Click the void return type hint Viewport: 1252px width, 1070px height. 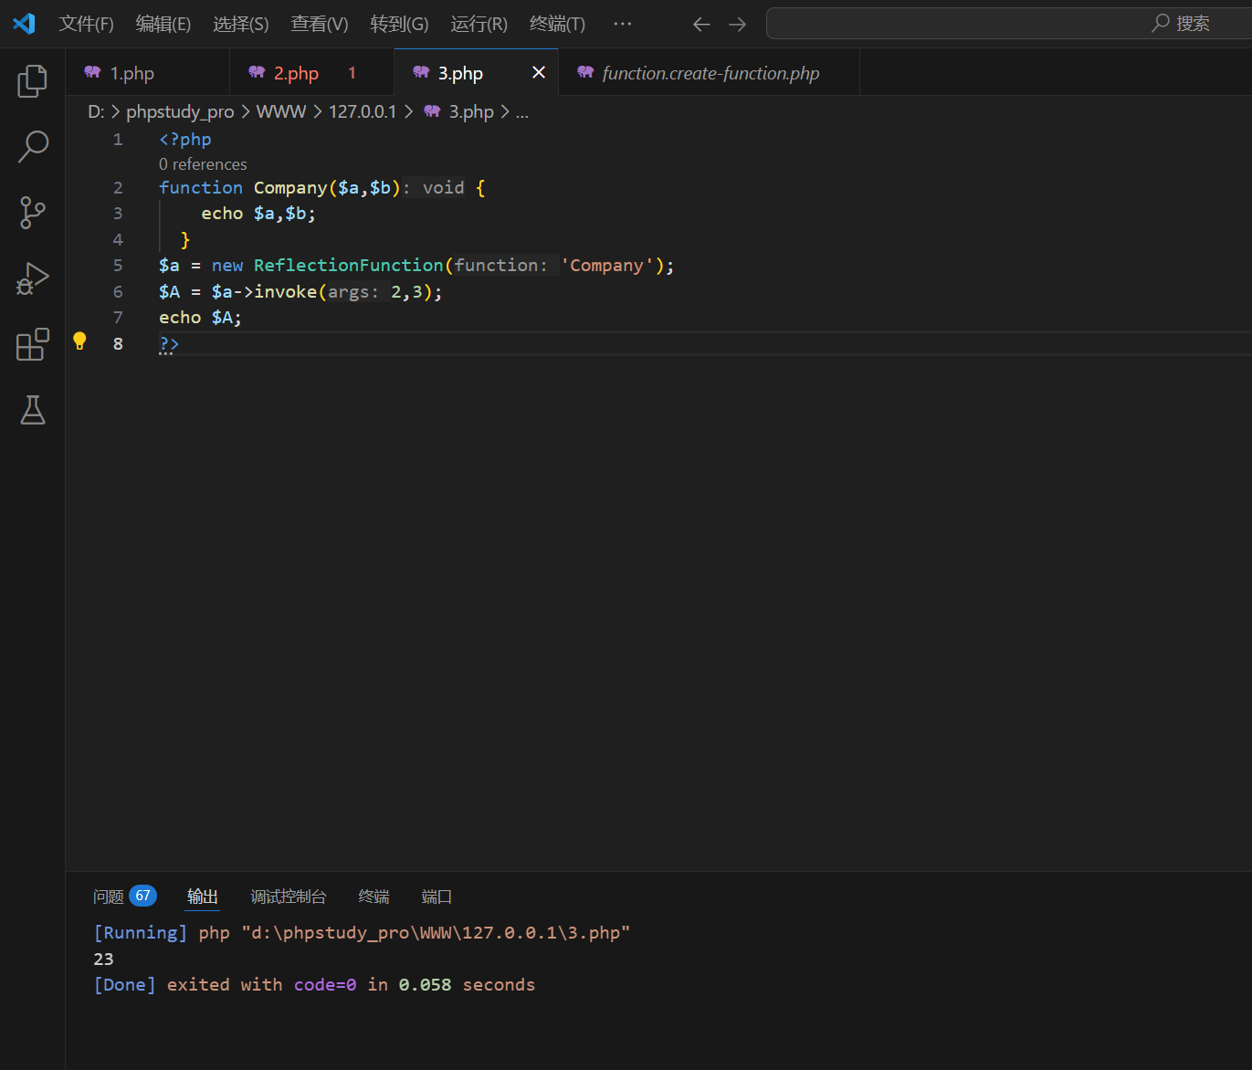[x=443, y=187]
